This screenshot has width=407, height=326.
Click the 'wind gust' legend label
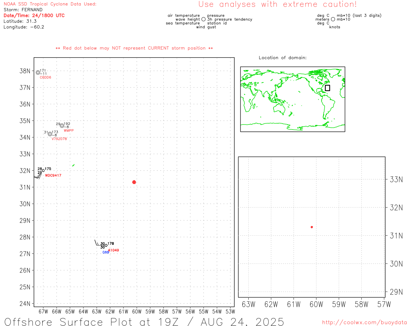206,27
